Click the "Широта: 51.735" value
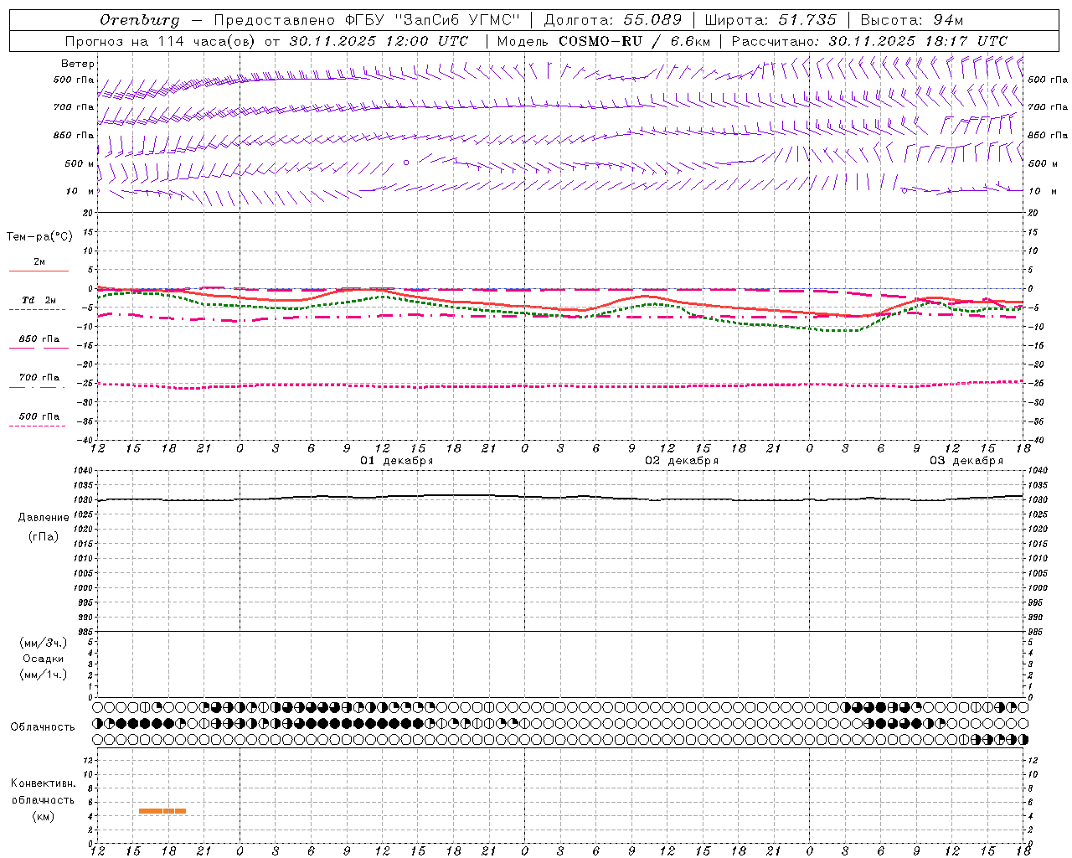This screenshot has height=858, width=1072. [770, 20]
